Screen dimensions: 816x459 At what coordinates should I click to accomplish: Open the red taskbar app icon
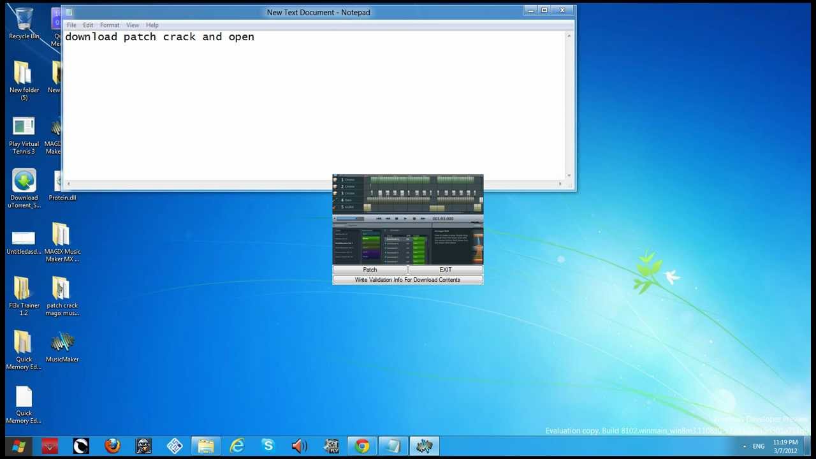(50, 446)
